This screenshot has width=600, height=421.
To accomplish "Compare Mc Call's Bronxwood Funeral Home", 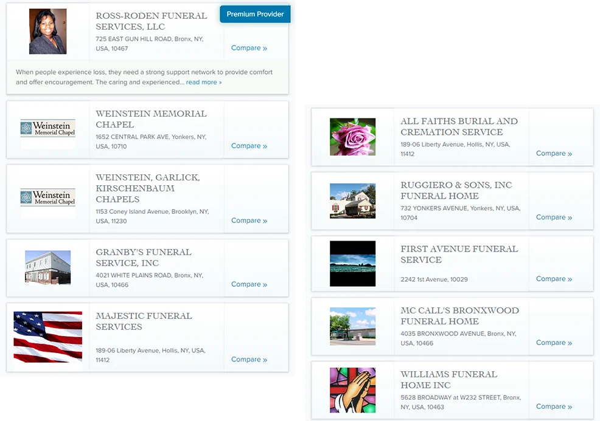I will click(554, 342).
